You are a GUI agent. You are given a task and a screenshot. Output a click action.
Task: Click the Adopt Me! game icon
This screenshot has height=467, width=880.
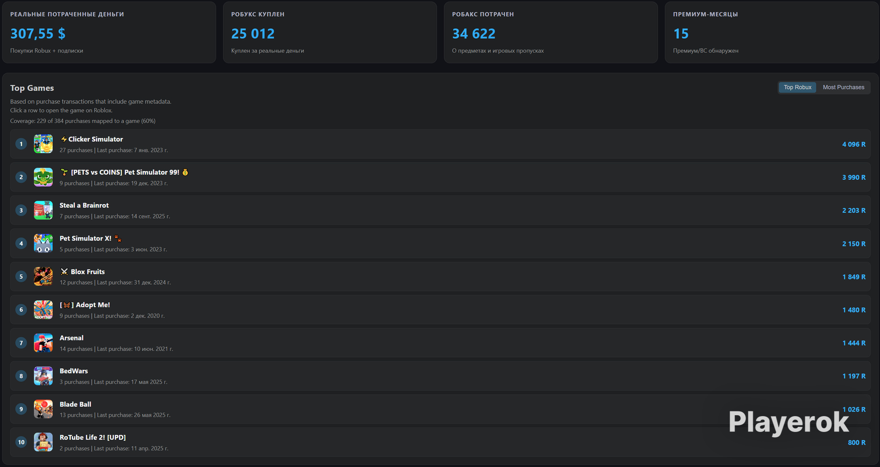click(x=43, y=310)
